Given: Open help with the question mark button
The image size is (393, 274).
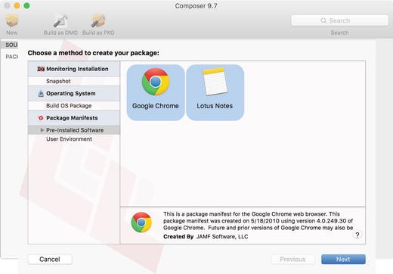Looking at the screenshot, I should click(x=357, y=235).
